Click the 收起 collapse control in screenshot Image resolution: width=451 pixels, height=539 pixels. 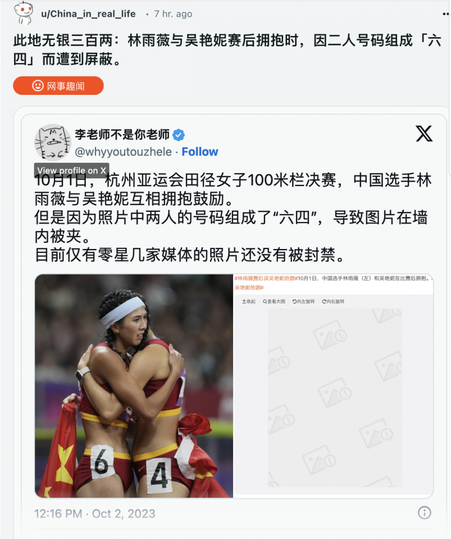pyautogui.click(x=249, y=301)
